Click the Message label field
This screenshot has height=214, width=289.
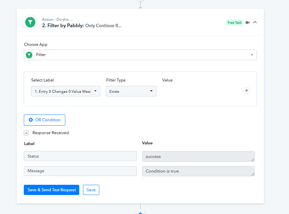tap(80, 171)
